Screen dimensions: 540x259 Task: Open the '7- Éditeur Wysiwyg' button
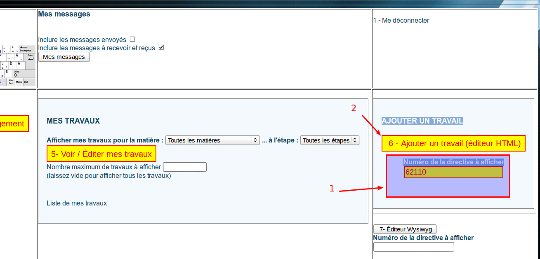(x=405, y=229)
